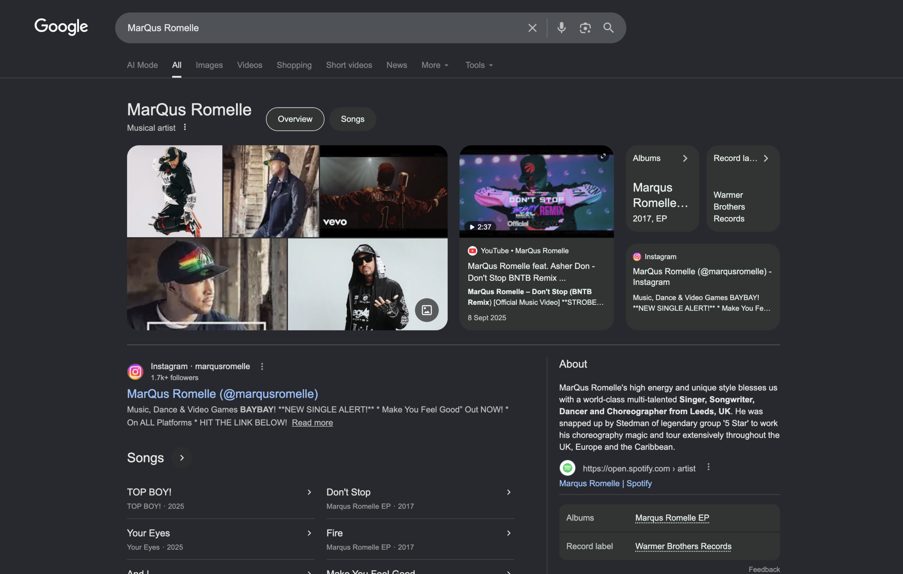Open search by image camera icon
This screenshot has width=903, height=574.
[585, 28]
